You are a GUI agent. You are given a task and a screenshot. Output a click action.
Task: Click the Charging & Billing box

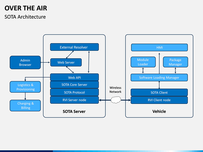point(25,106)
